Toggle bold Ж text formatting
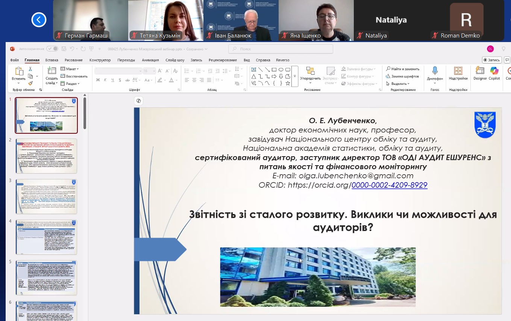 [98, 80]
